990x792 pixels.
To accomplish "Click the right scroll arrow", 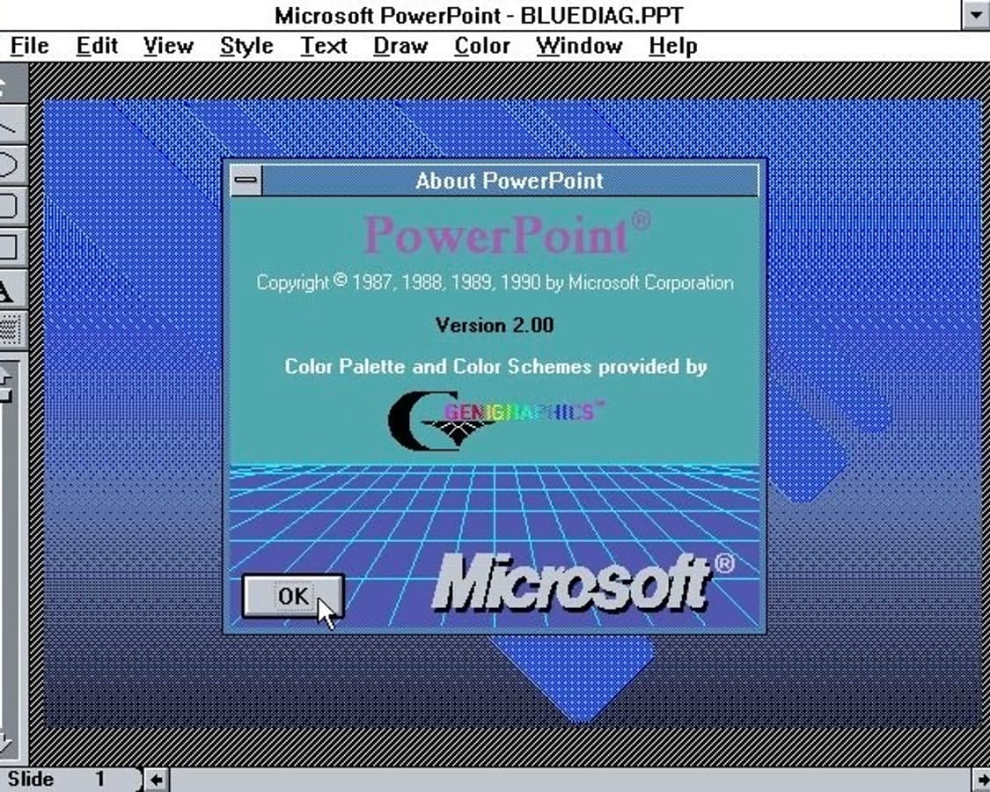I will pyautogui.click(x=983, y=779).
